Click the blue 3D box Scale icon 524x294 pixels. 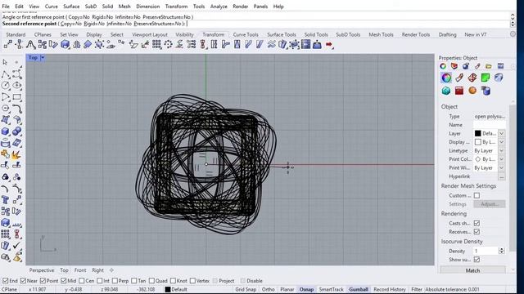65,44
